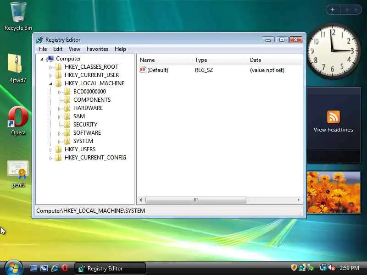Viewport: 367px width, 275px height.
Task: Click the Registry Editor title bar icon
Action: (40, 40)
